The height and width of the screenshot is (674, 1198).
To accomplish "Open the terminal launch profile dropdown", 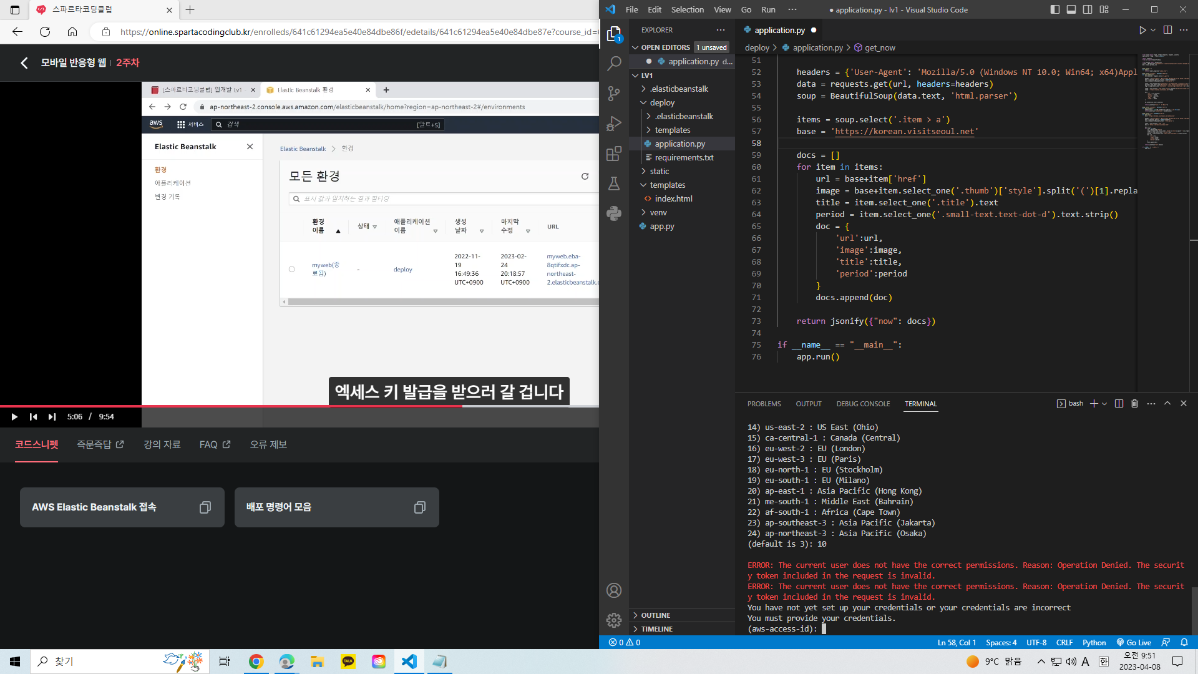I will 1104,404.
